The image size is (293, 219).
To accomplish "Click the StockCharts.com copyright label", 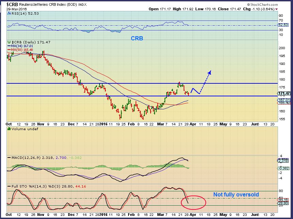I will (262, 4).
